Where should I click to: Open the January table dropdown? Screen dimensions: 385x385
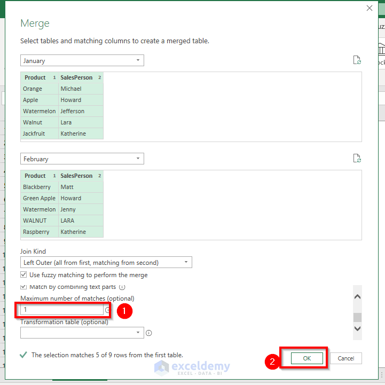82,60
